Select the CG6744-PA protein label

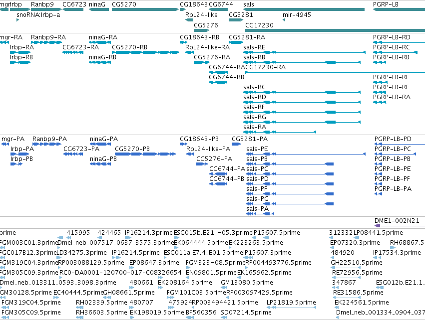(227, 169)
